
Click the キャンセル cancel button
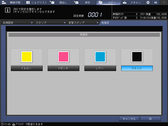(129, 119)
